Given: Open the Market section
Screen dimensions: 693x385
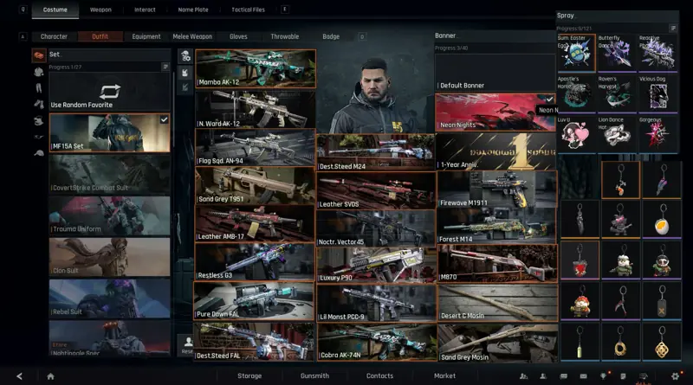Looking at the screenshot, I should tap(444, 375).
